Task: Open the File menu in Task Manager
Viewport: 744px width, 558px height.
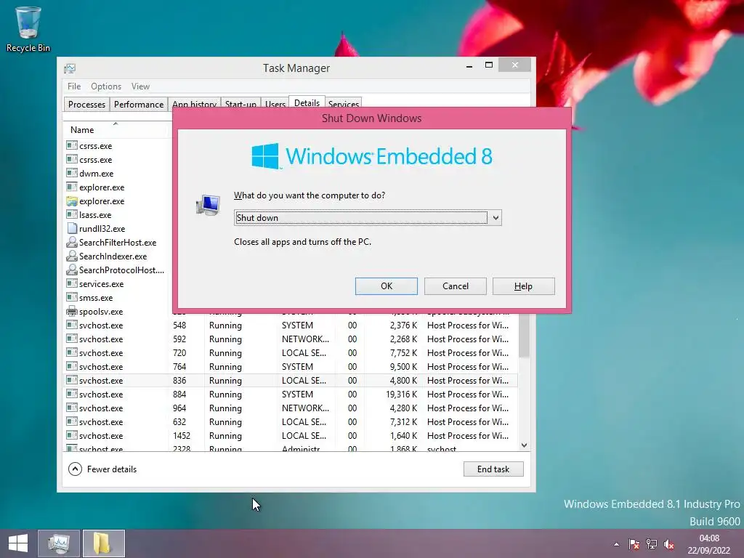Action: point(74,86)
